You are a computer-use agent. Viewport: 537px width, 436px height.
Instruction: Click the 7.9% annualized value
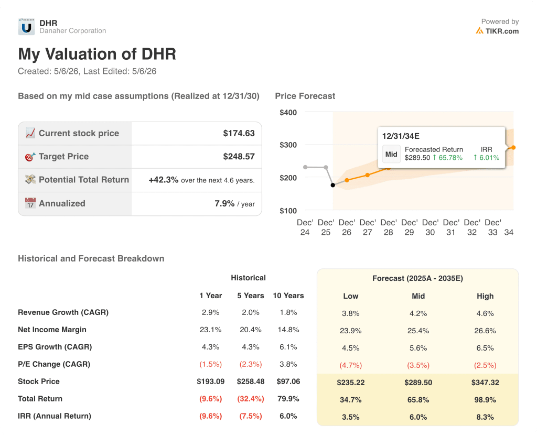[224, 203]
